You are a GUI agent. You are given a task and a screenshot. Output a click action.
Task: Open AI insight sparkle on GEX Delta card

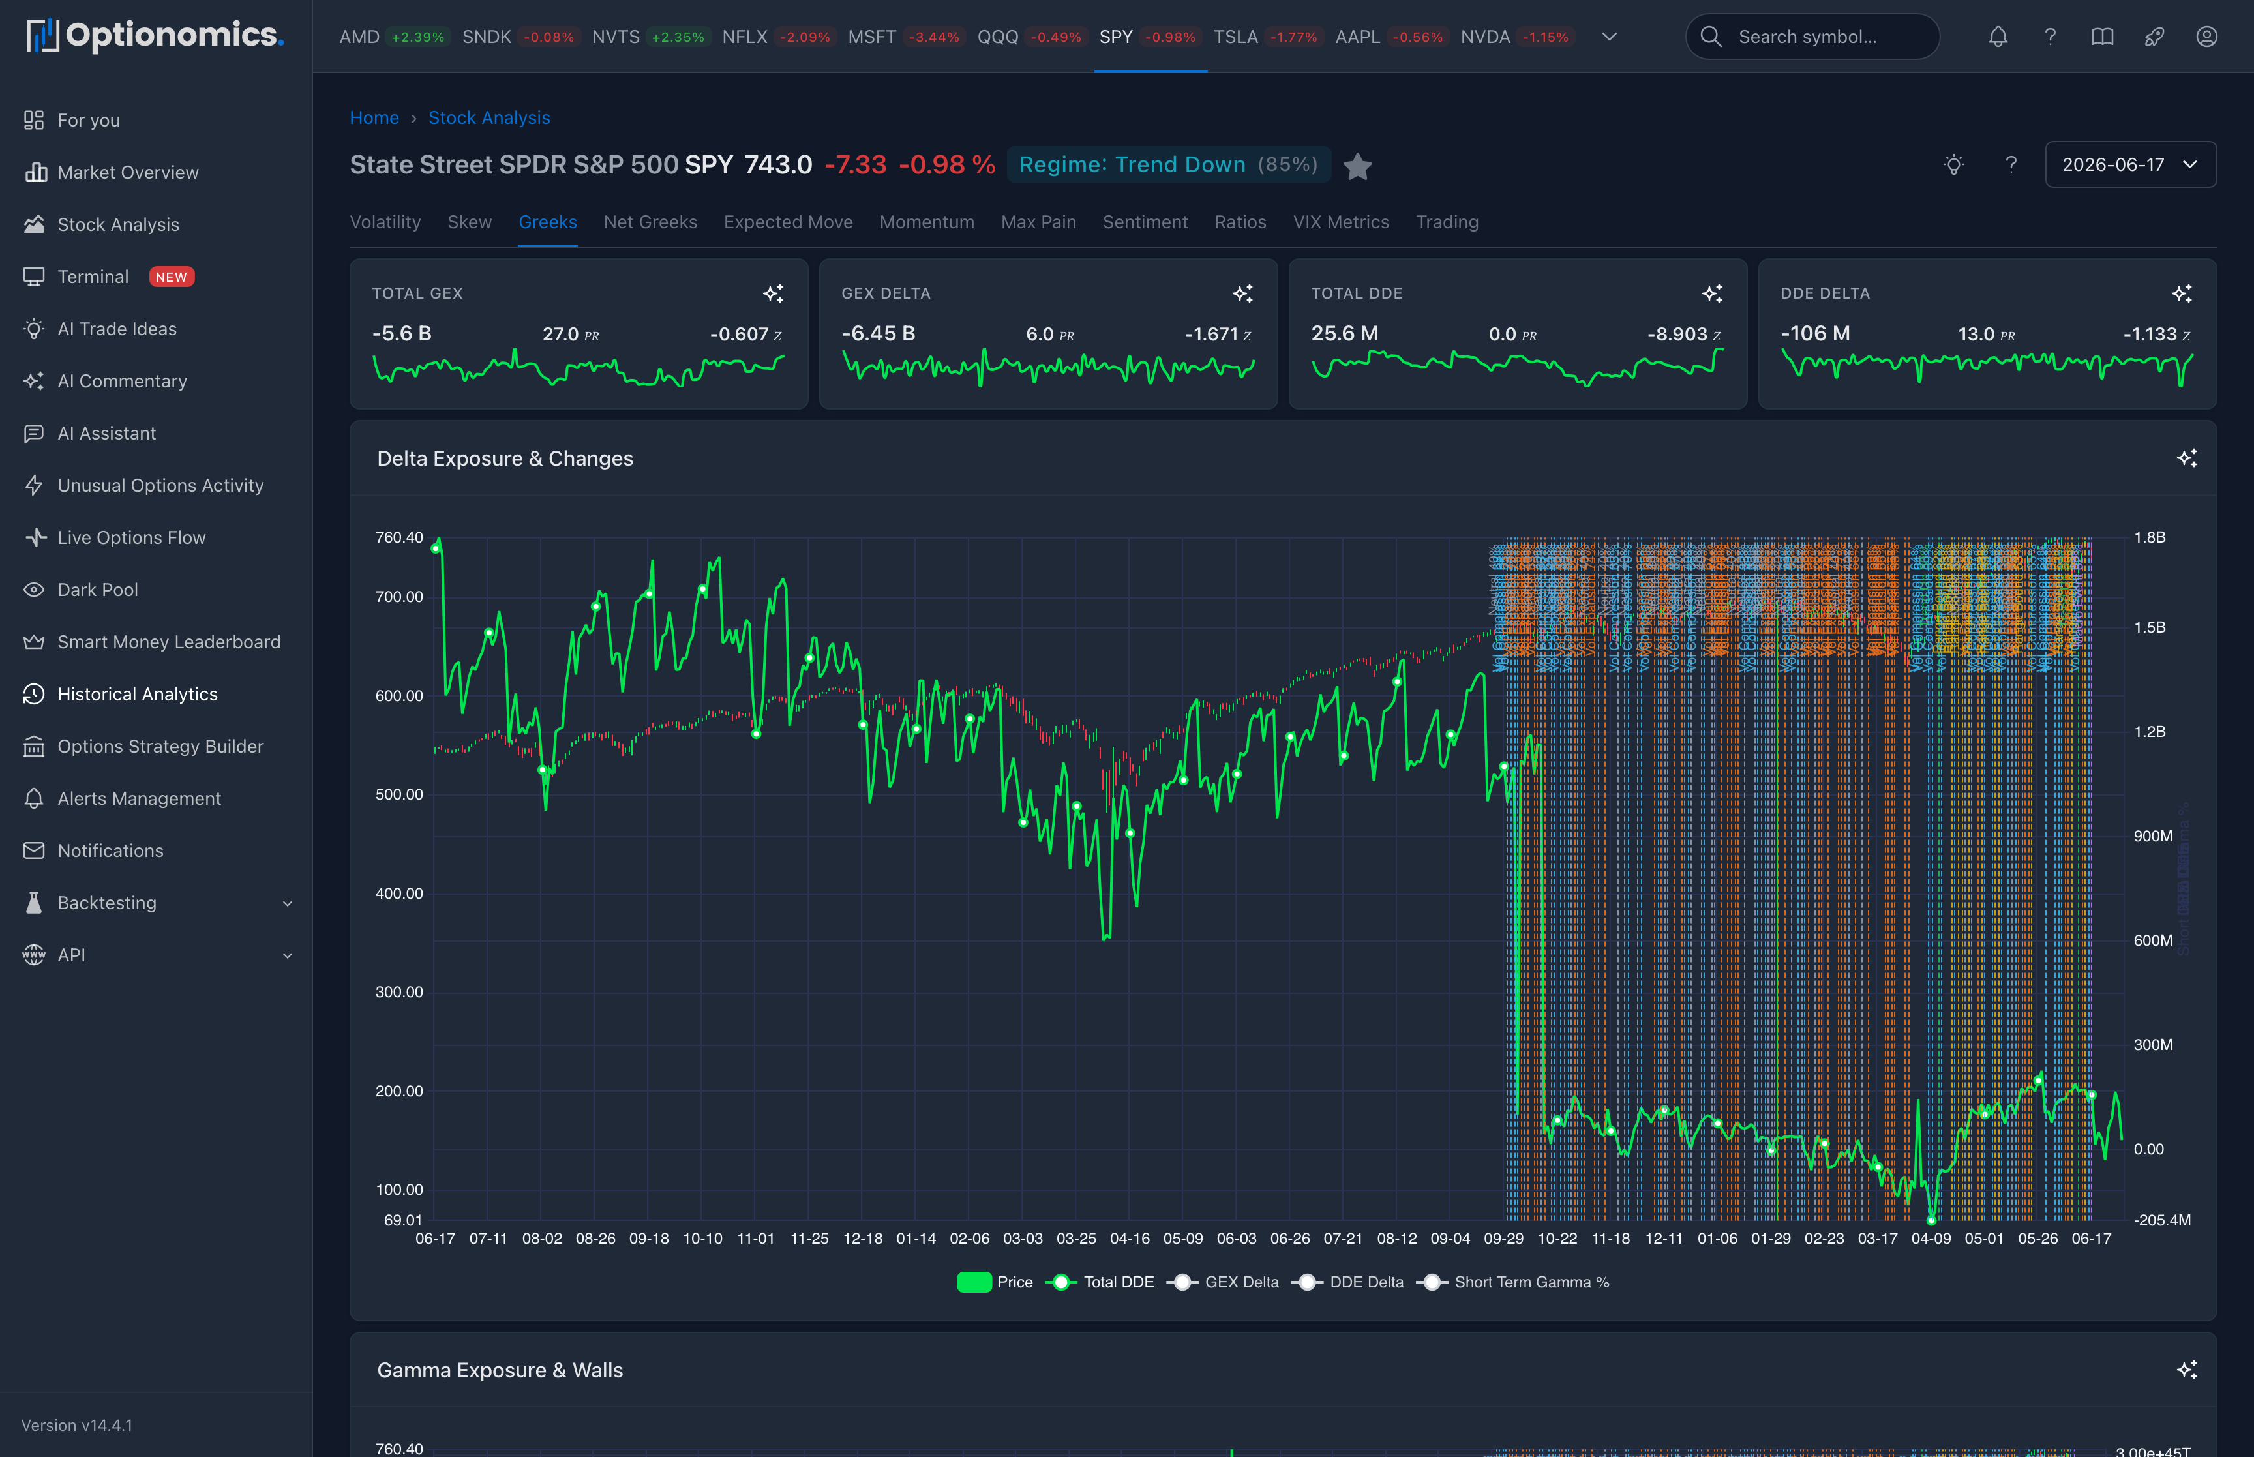pos(1242,293)
